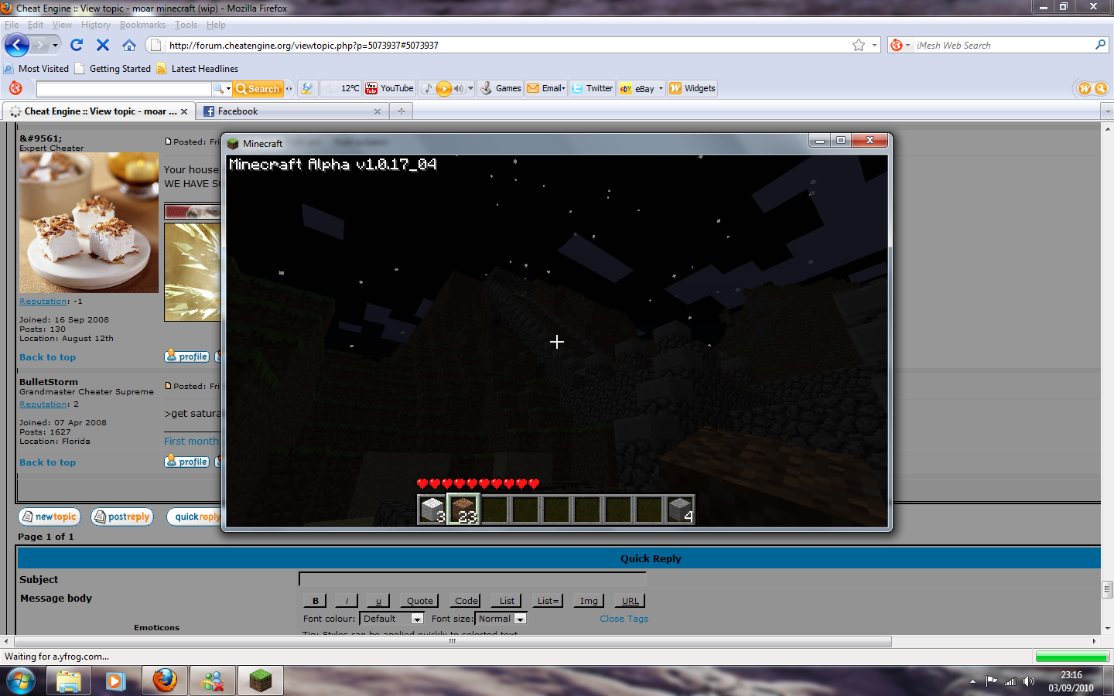
Task: Click the post reply button
Action: [121, 517]
